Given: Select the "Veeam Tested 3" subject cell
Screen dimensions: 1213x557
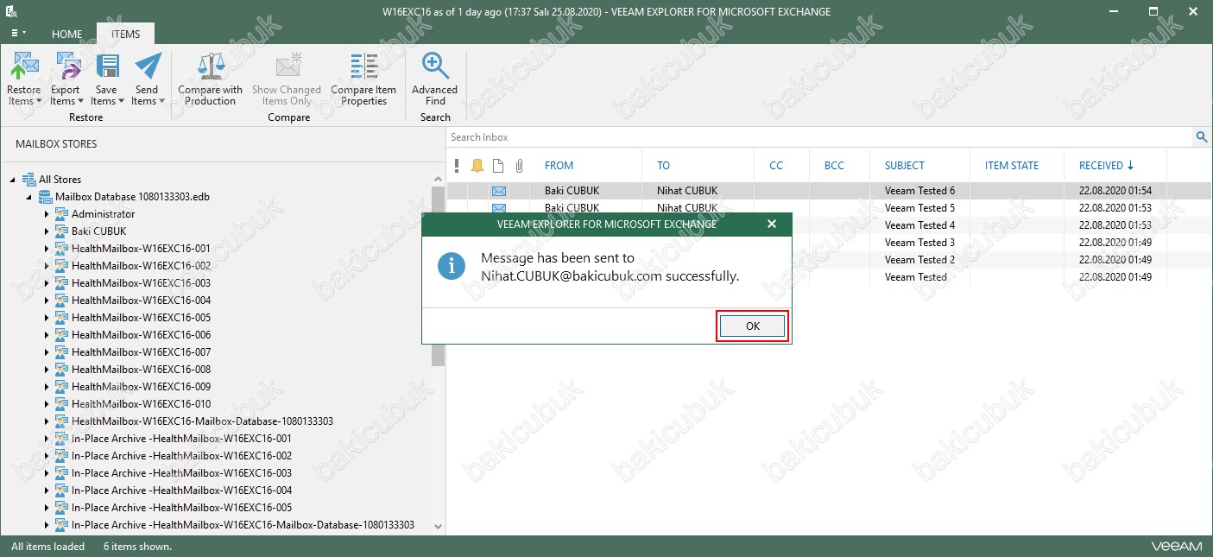Looking at the screenshot, I should [x=919, y=243].
